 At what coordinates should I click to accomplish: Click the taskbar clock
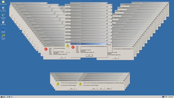click(x=170, y=97)
